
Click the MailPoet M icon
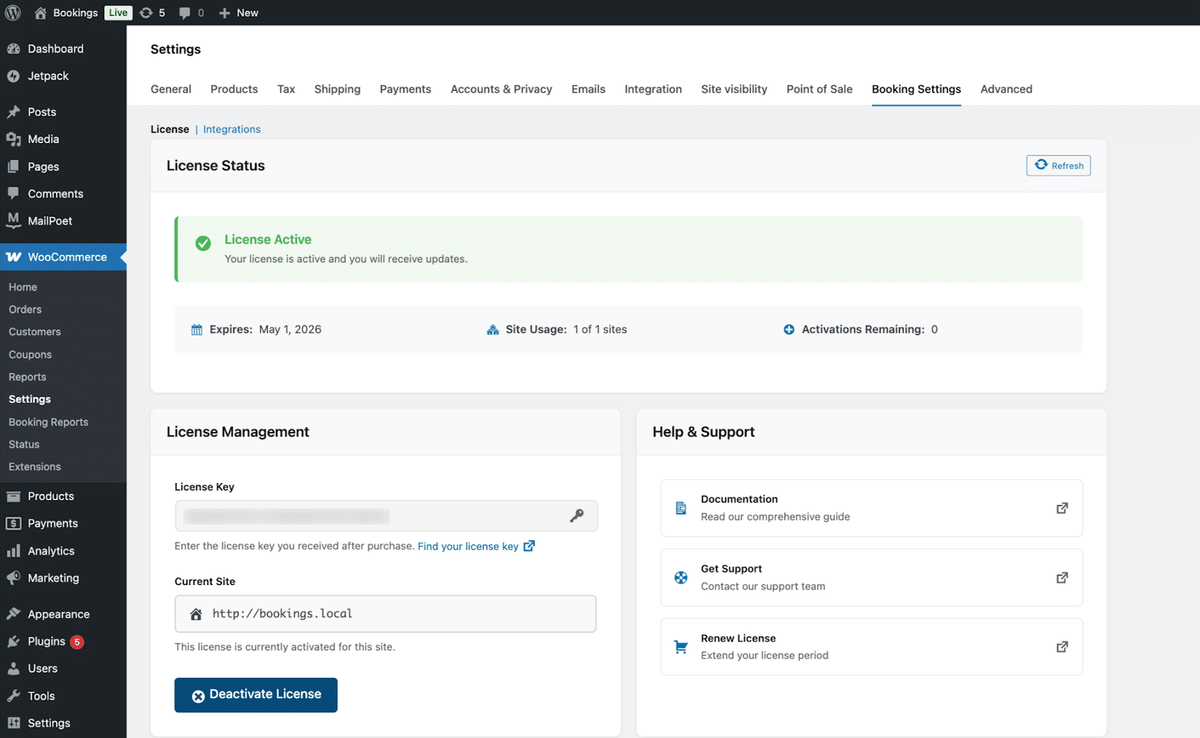(13, 220)
